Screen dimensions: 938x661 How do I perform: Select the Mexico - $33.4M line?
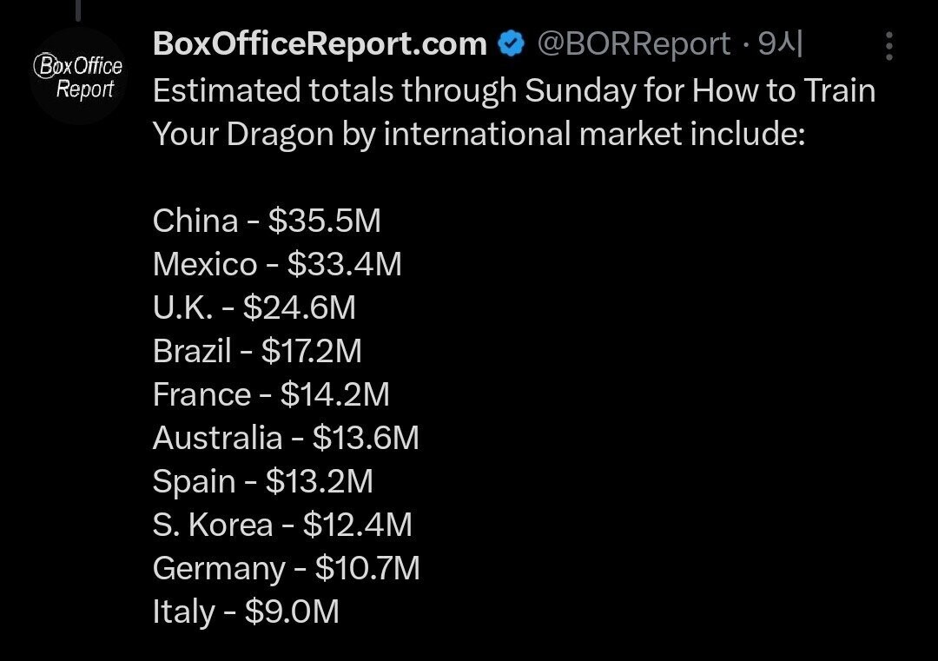click(277, 264)
